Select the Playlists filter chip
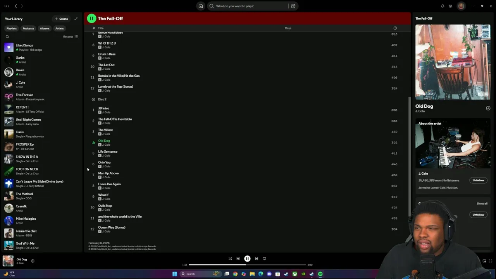 pyautogui.click(x=11, y=28)
